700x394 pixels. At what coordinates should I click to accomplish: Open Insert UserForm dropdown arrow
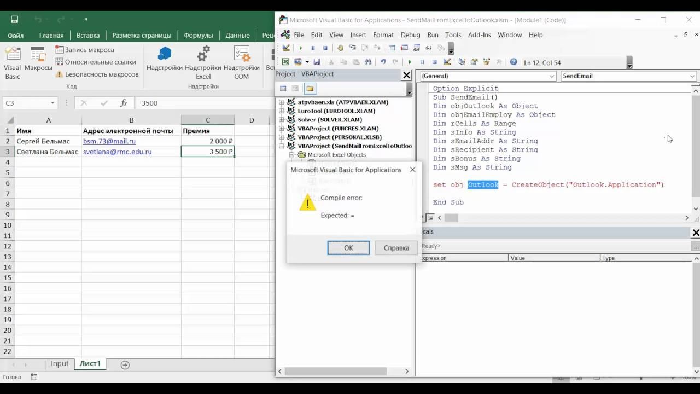[x=307, y=62]
